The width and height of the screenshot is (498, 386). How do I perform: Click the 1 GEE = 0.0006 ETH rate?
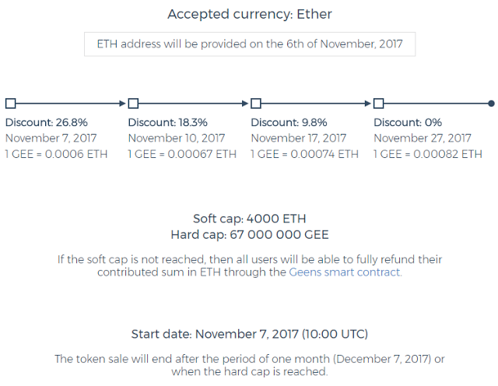tap(56, 154)
